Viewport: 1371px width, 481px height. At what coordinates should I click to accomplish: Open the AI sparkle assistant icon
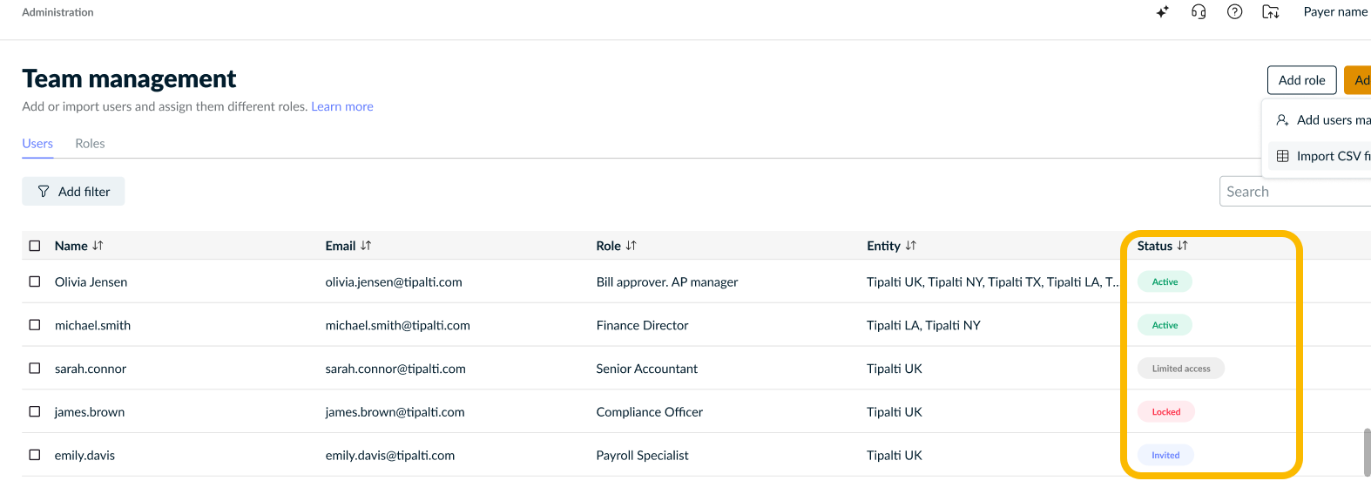click(1162, 12)
